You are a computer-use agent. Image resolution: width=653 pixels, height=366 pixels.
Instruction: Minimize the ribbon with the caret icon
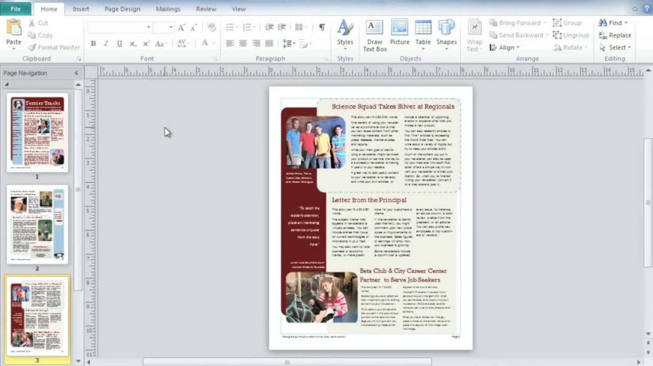point(635,8)
